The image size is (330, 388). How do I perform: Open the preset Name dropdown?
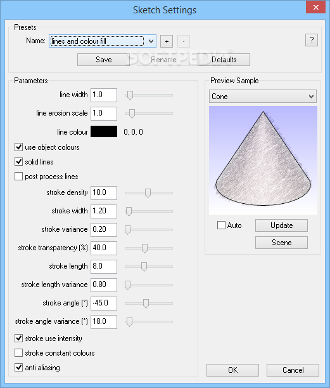tap(151, 41)
